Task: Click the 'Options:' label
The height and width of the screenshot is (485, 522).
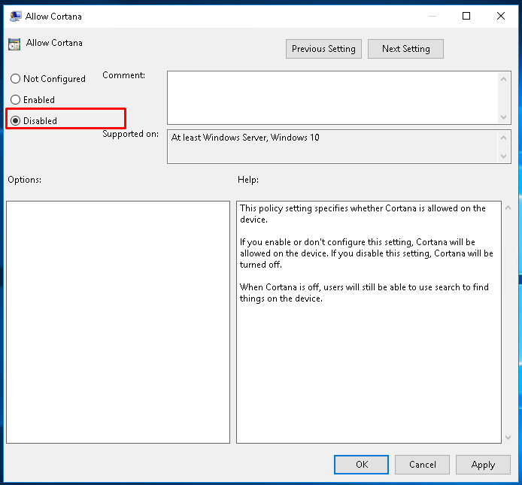Action: 25,180
